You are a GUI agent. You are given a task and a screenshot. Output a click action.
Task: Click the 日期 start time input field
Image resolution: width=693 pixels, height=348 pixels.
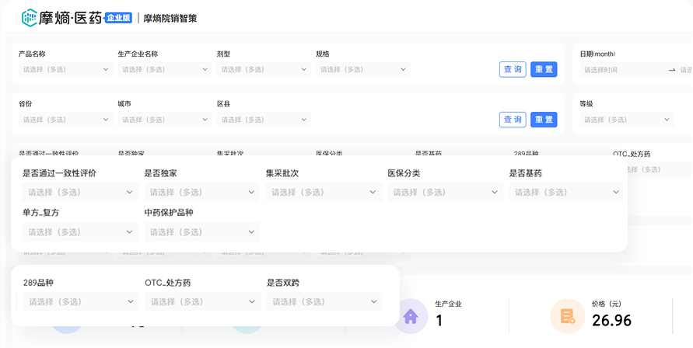621,70
